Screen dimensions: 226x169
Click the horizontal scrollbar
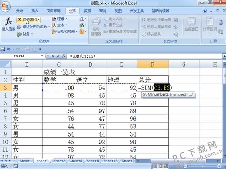[x=178, y=161]
